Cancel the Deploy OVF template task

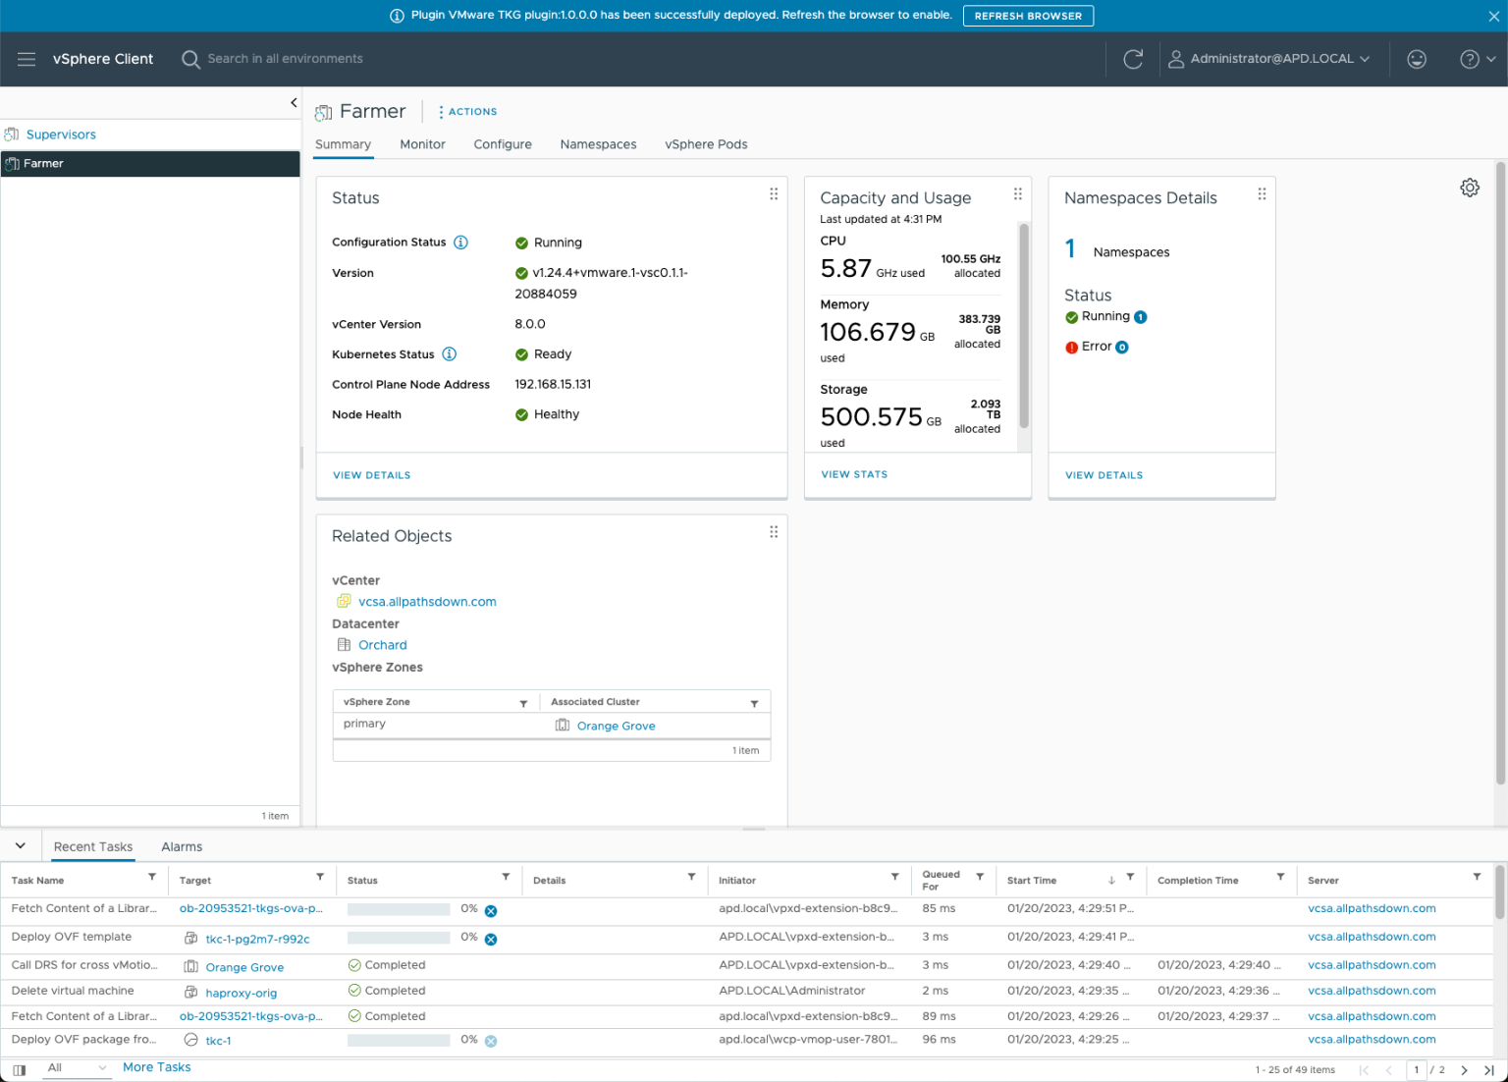click(x=491, y=940)
